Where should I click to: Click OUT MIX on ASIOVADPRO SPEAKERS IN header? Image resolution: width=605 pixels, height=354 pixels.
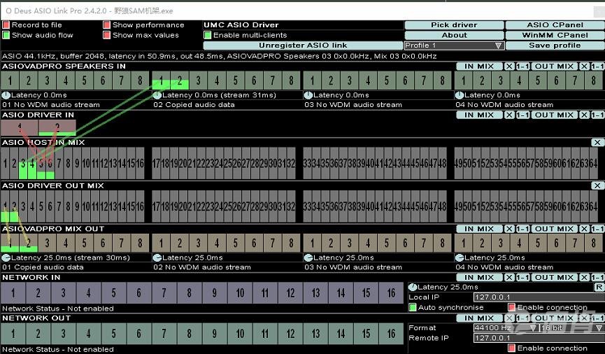[554, 66]
